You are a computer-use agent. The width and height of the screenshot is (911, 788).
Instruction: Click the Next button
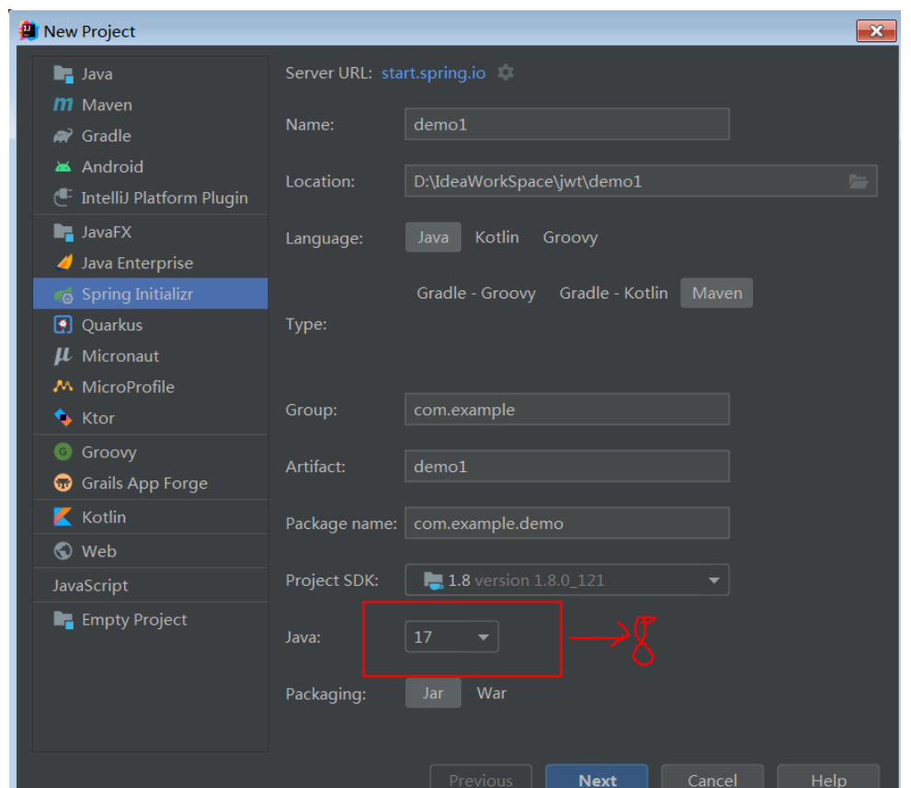597,777
